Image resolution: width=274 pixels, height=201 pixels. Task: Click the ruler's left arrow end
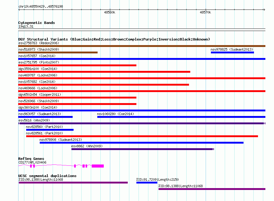[19, 10]
